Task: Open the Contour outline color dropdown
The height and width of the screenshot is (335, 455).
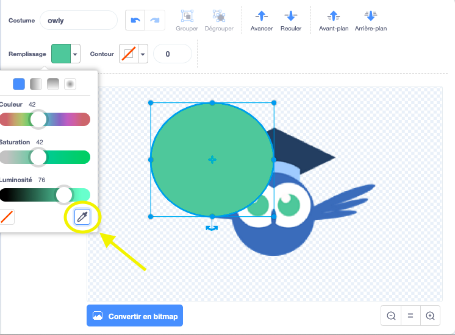Action: [143, 54]
